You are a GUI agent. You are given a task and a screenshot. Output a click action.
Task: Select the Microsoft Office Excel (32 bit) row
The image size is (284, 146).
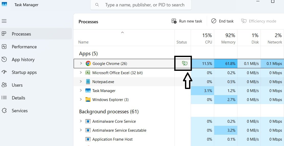179,73
